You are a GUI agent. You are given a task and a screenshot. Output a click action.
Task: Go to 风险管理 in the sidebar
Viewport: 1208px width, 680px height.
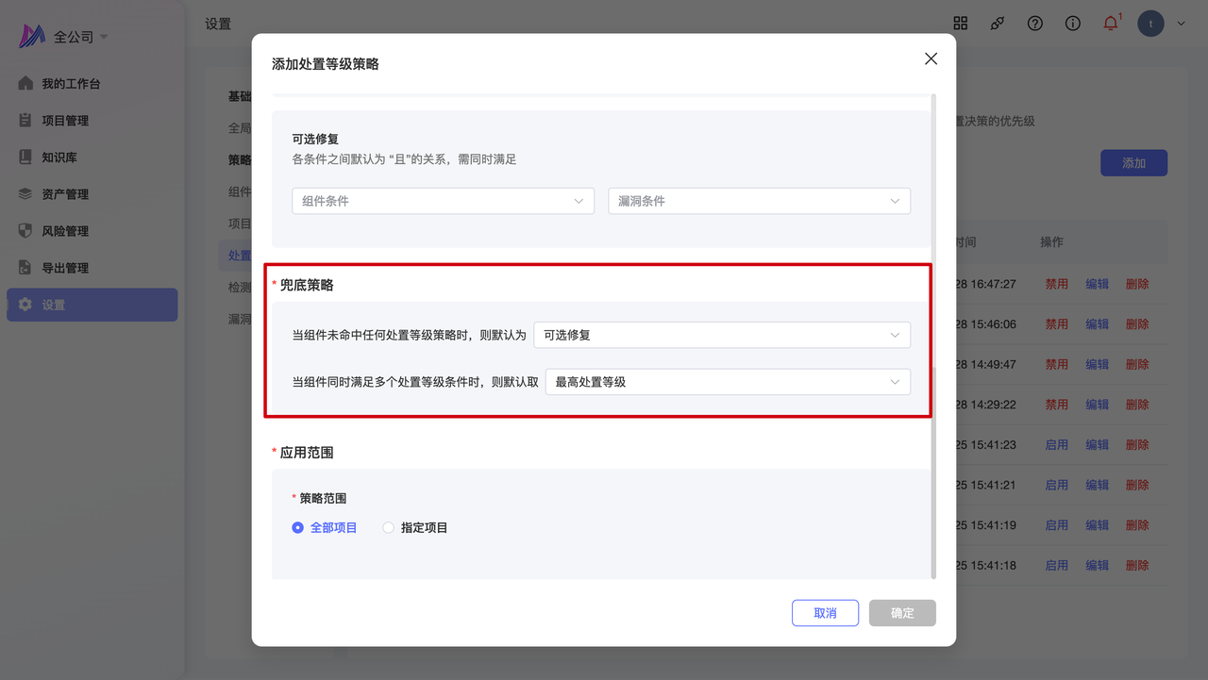(x=65, y=231)
